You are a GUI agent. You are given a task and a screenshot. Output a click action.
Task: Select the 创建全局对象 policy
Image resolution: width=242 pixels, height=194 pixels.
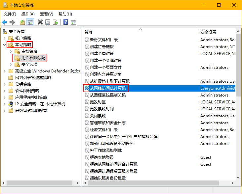tap(102, 53)
